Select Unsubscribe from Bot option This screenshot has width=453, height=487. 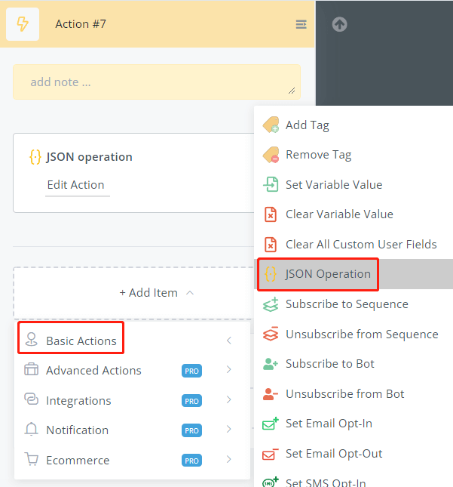tap(344, 394)
